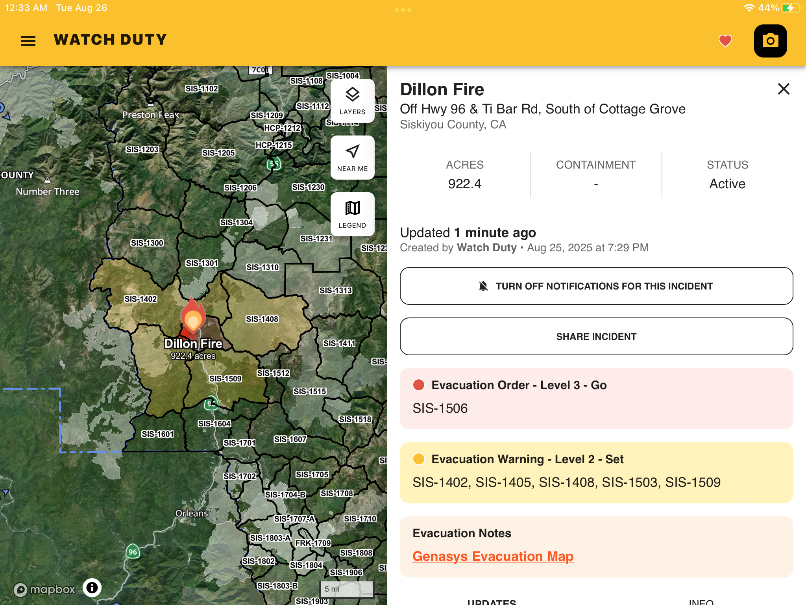Tap the SIS-1506 evacuation zone text
Screen dimensions: 806x605
(x=440, y=408)
